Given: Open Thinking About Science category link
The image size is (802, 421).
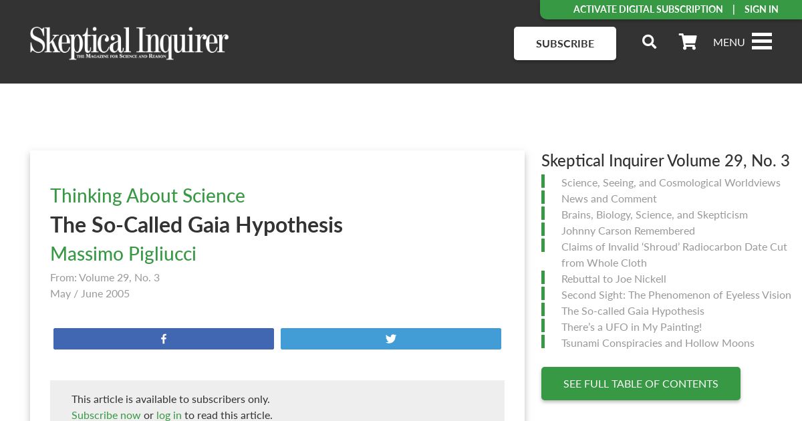Looking at the screenshot, I should click(x=148, y=196).
